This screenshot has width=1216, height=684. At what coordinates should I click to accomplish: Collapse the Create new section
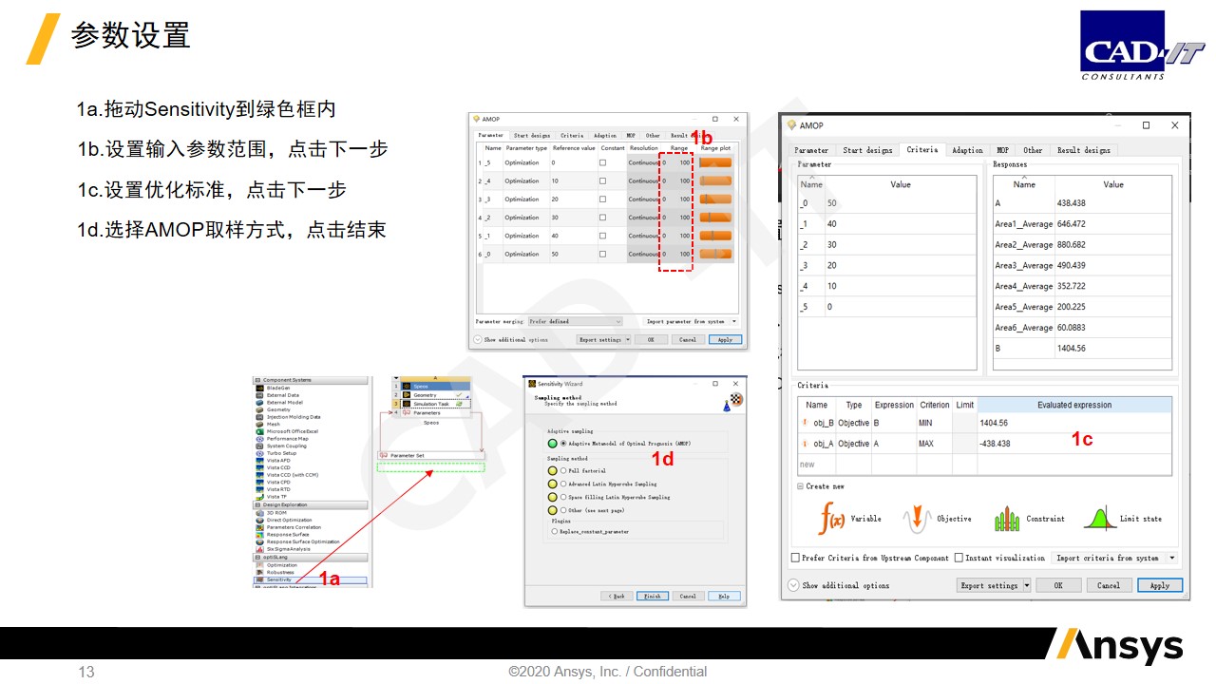(800, 486)
